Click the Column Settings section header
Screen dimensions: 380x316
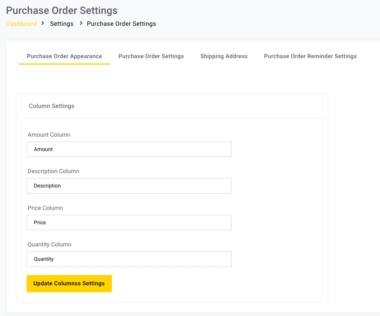pos(52,106)
